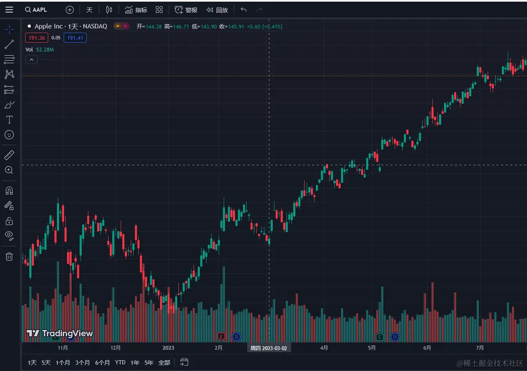Select the 1天 time range
527x371 pixels.
(x=32, y=363)
